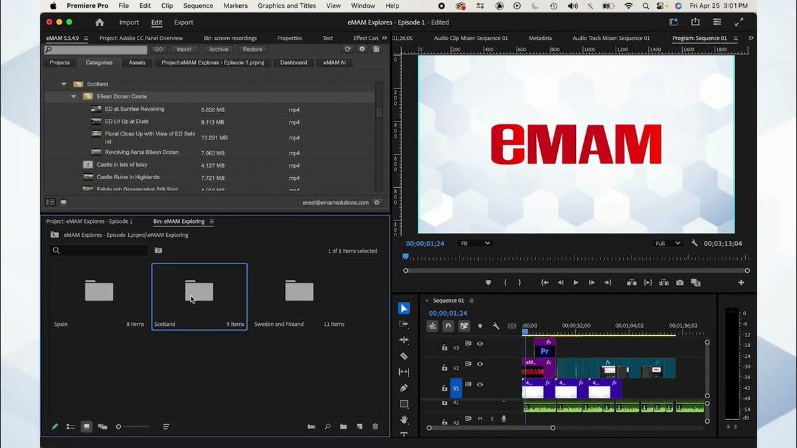Screen dimensions: 797x448
Task: Click the Program Monitor zoom scroll bar
Action: (576, 270)
